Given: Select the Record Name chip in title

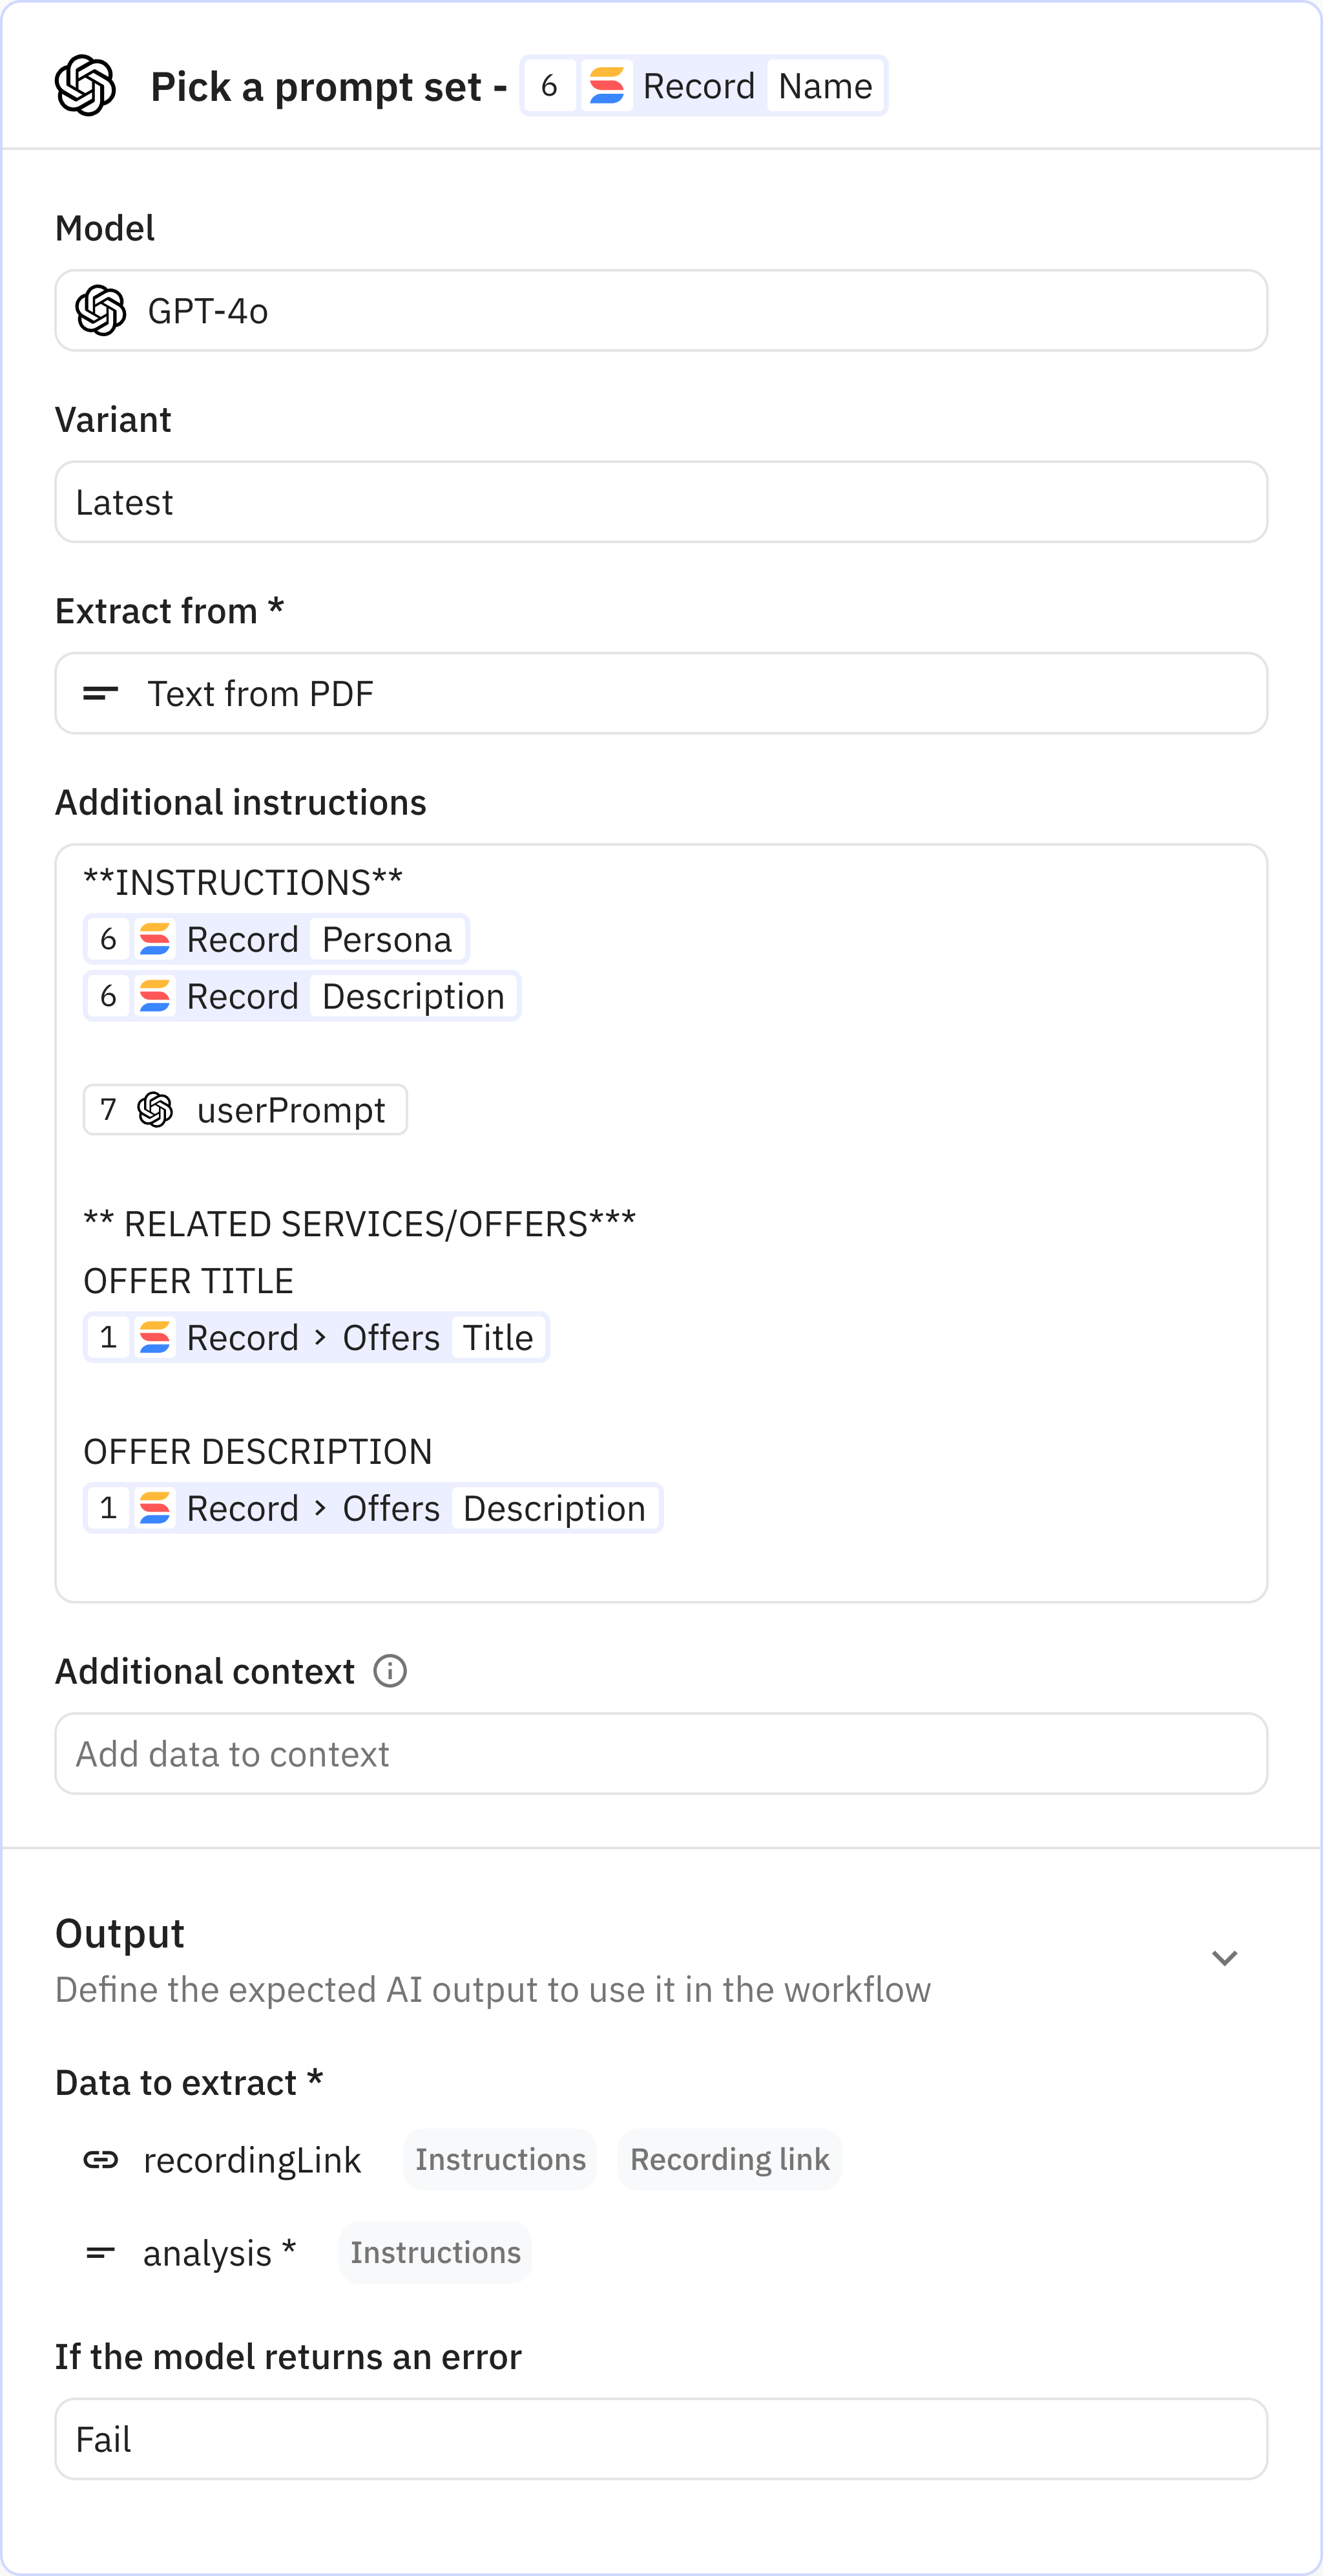Looking at the screenshot, I should 703,86.
